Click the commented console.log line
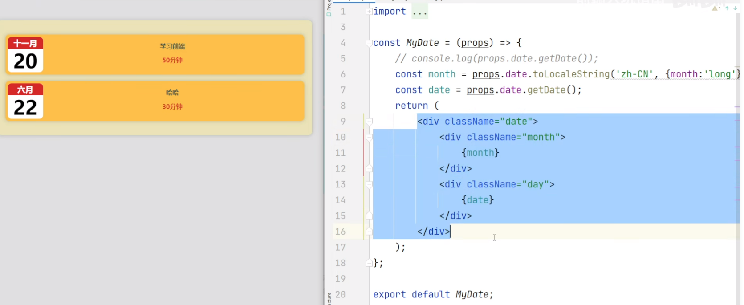 [496, 58]
